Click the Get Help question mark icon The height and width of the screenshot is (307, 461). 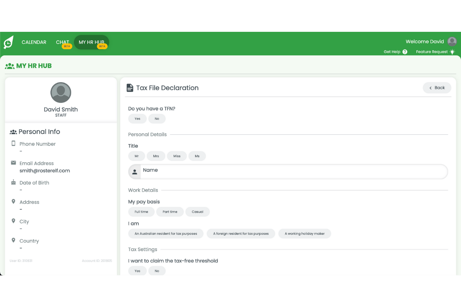coord(405,51)
